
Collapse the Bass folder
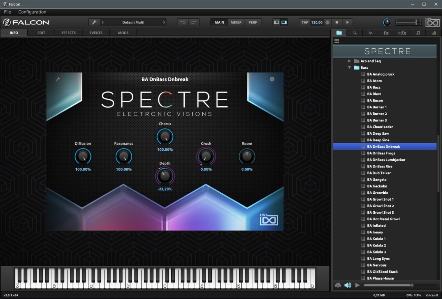(x=349, y=68)
